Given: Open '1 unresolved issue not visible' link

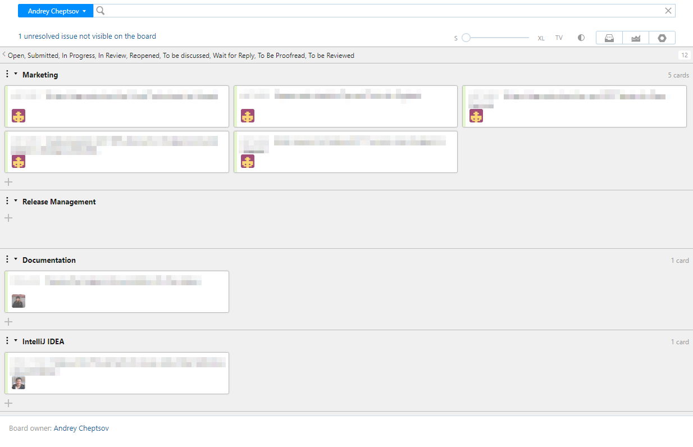Looking at the screenshot, I should coord(87,36).
